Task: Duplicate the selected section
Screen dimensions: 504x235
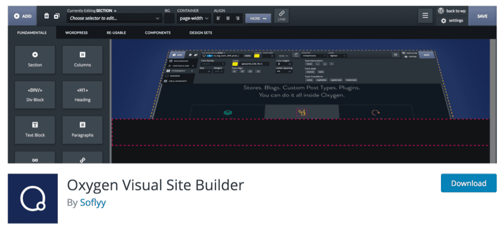Action: 57,16
